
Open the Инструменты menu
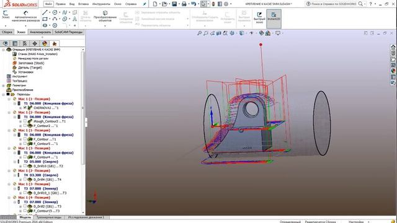click(x=101, y=4)
